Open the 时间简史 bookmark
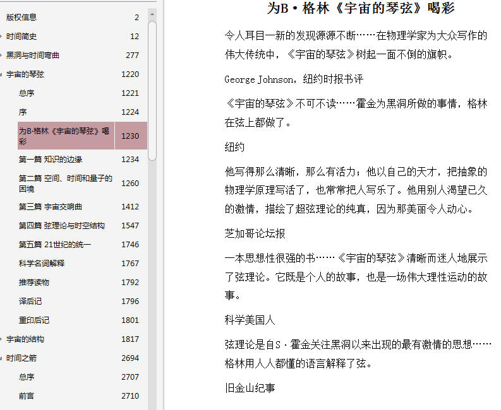Image resolution: width=501 pixels, height=410 pixels. click(x=21, y=37)
